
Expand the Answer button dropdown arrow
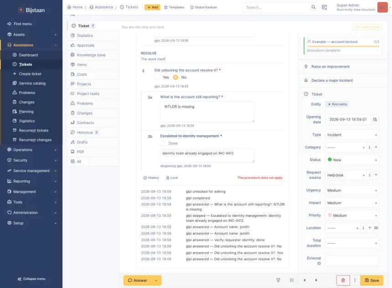coord(156,281)
